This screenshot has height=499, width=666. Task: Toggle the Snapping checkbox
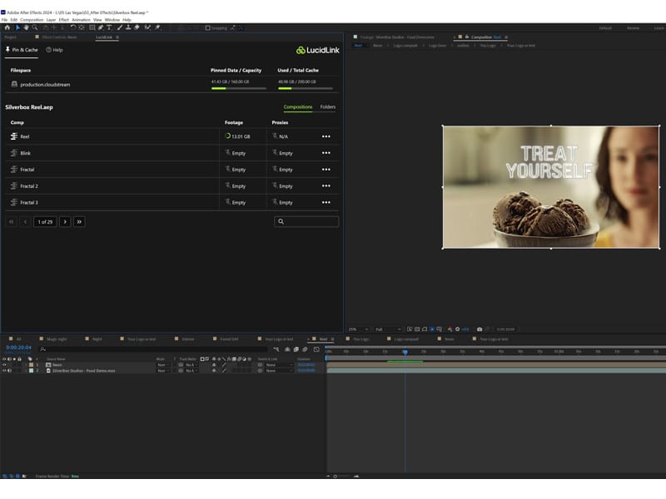[207, 28]
